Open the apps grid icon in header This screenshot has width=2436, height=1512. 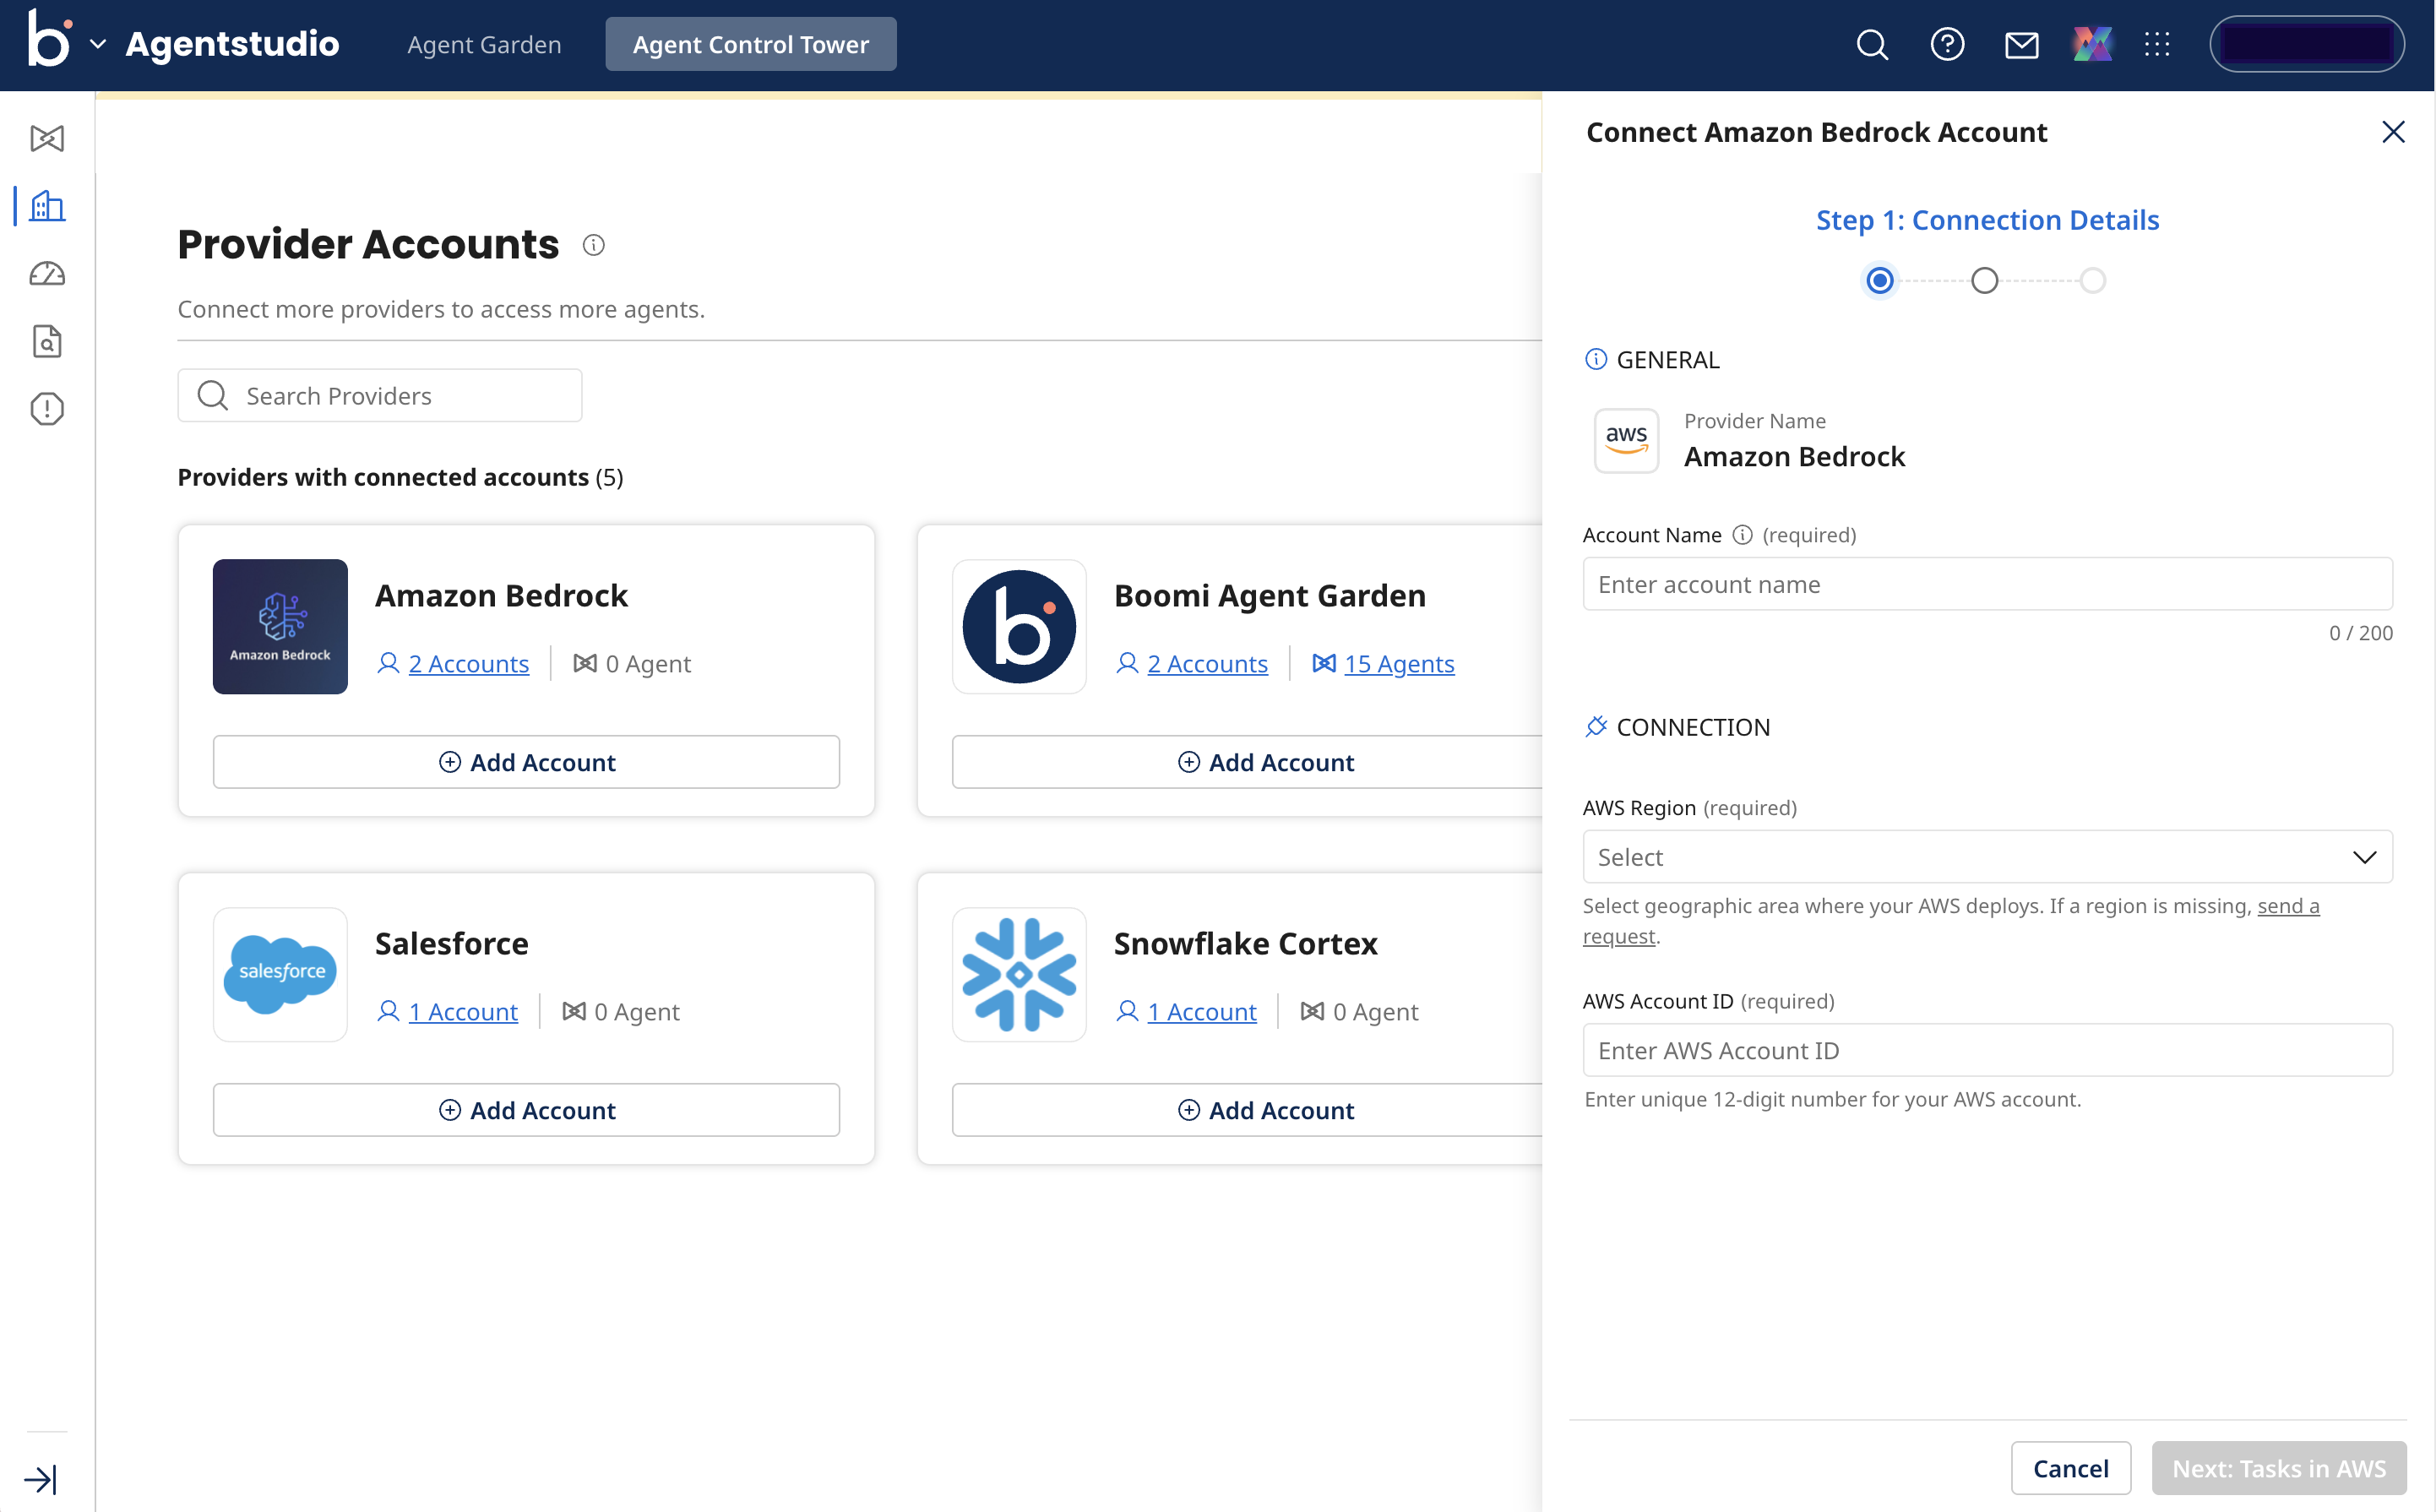tap(2157, 45)
